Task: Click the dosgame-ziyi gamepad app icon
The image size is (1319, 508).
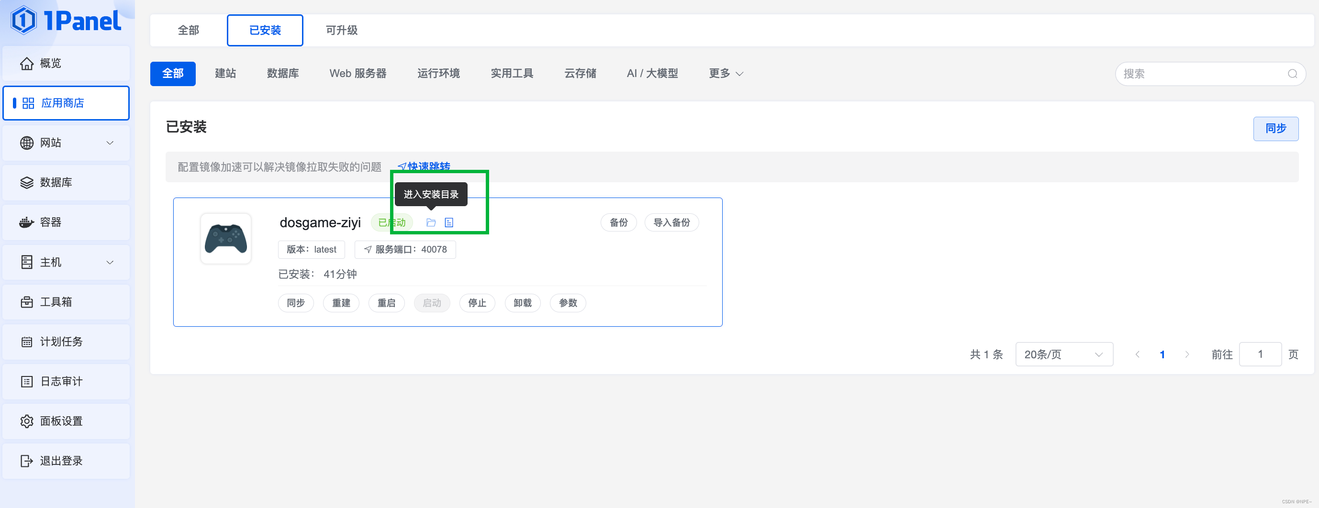Action: pos(226,239)
